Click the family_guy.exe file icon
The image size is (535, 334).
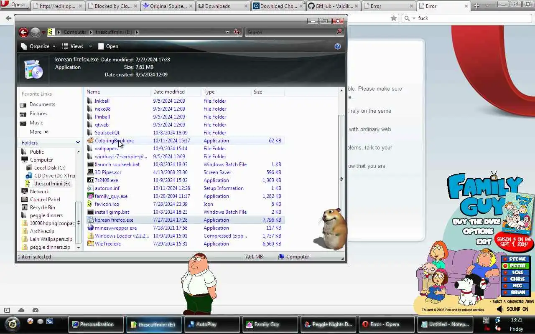coord(90,196)
